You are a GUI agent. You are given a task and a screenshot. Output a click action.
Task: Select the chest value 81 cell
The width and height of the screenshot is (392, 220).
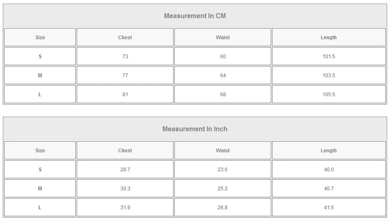pos(125,95)
